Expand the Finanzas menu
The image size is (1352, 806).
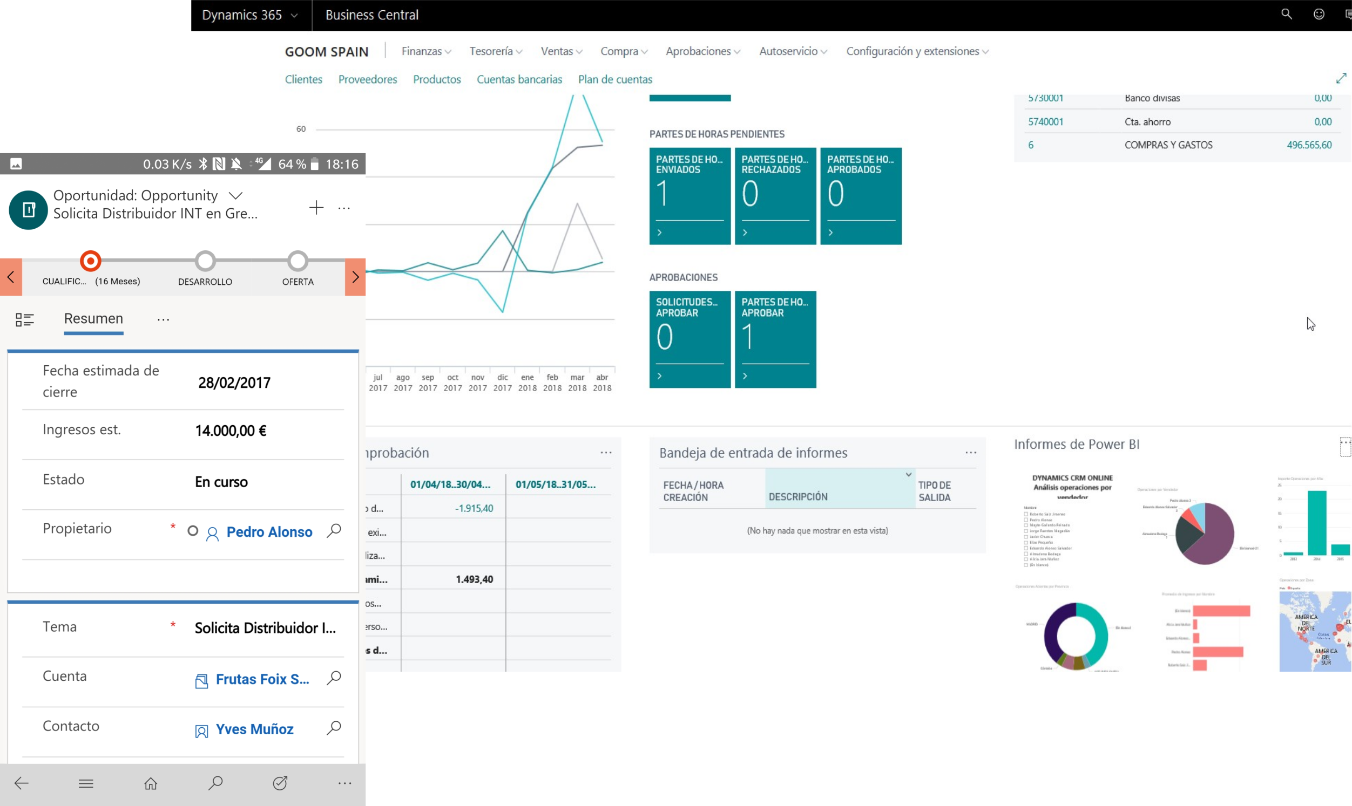click(426, 51)
